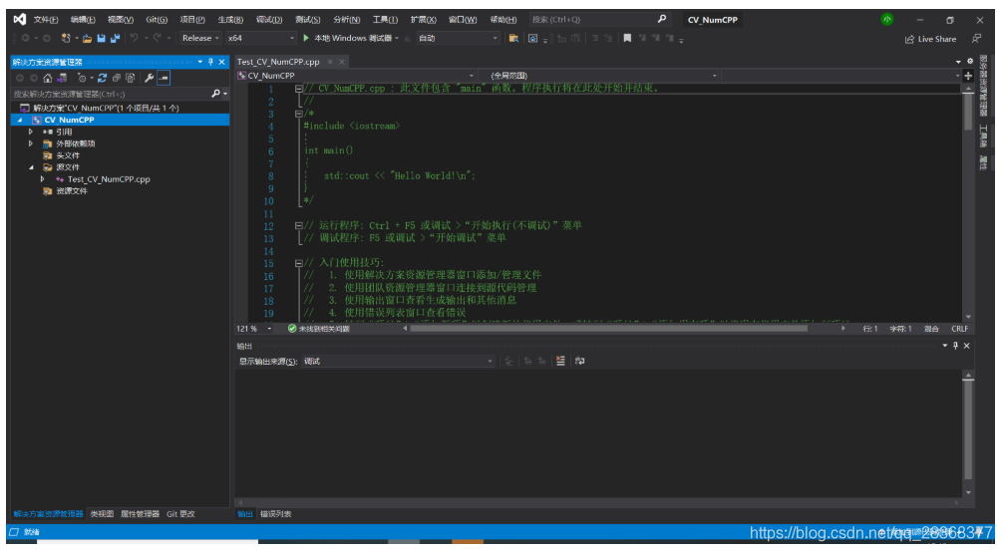
Task: Collapse comment block at line 12
Action: pos(299,226)
